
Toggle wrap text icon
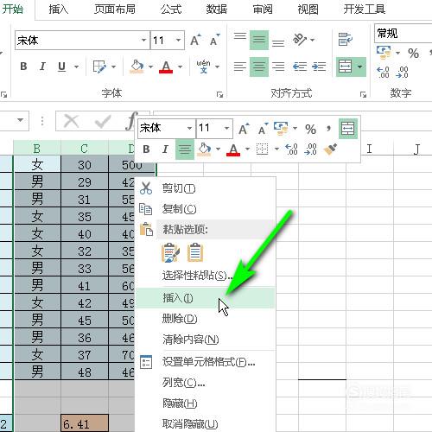click(345, 40)
